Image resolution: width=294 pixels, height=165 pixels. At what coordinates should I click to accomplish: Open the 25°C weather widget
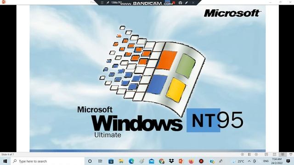pos(238,161)
